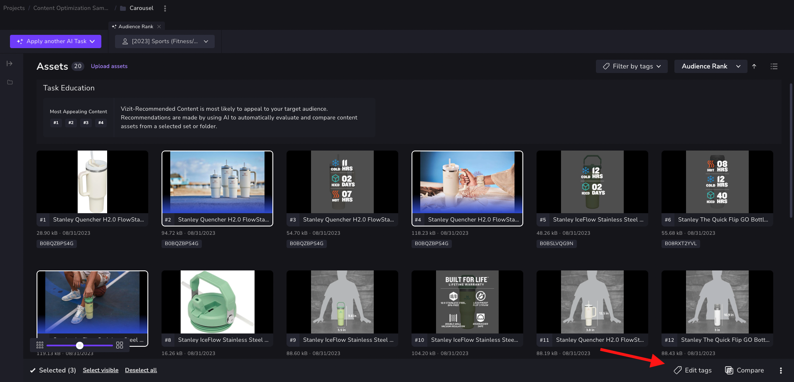Switch to the Audience Rank tab

(x=136, y=27)
